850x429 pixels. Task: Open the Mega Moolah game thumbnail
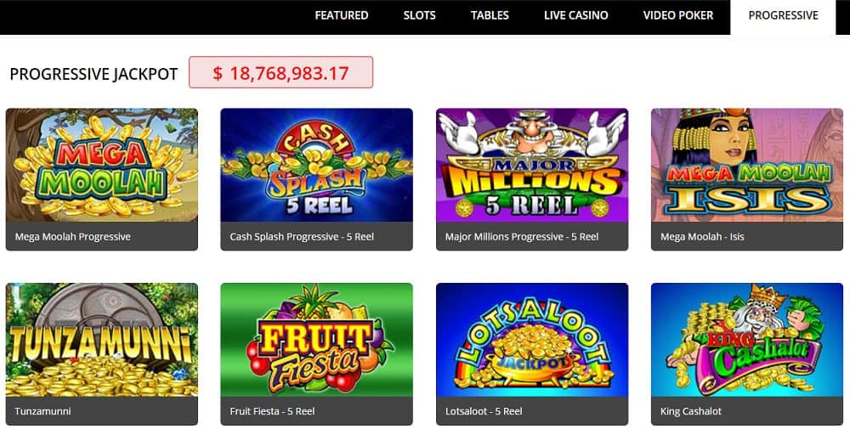pos(102,165)
